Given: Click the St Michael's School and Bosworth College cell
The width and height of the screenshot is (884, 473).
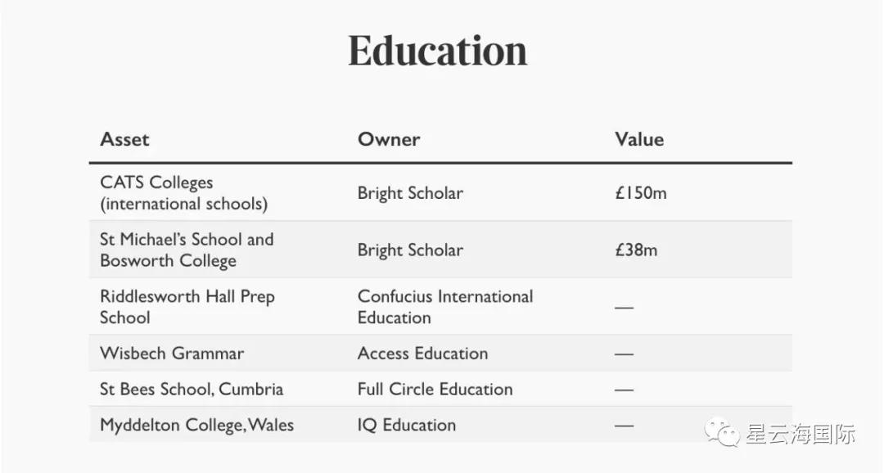Looking at the screenshot, I should [x=187, y=250].
